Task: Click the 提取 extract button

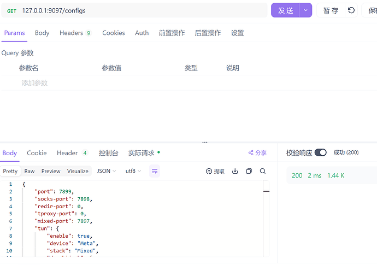Action: pyautogui.click(x=215, y=171)
